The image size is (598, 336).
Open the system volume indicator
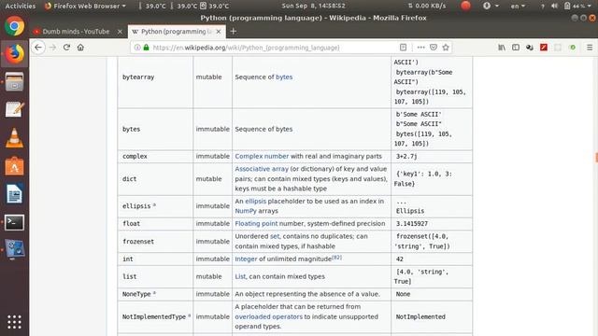pos(554,6)
